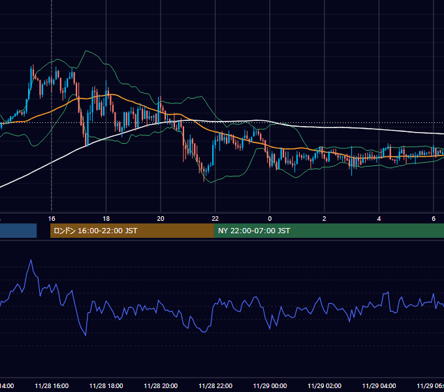
Task: Click the NY 22:00-07:00 JST session bar
Action: pyautogui.click(x=328, y=231)
